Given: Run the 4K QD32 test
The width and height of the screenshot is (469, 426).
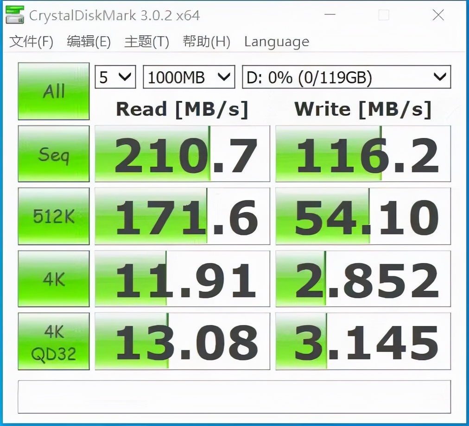Looking at the screenshot, I should [53, 341].
